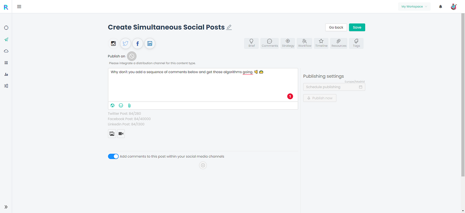Image resolution: width=465 pixels, height=213 pixels.
Task: Open the circle dashboard icon in the sidebar
Action: click(6, 28)
